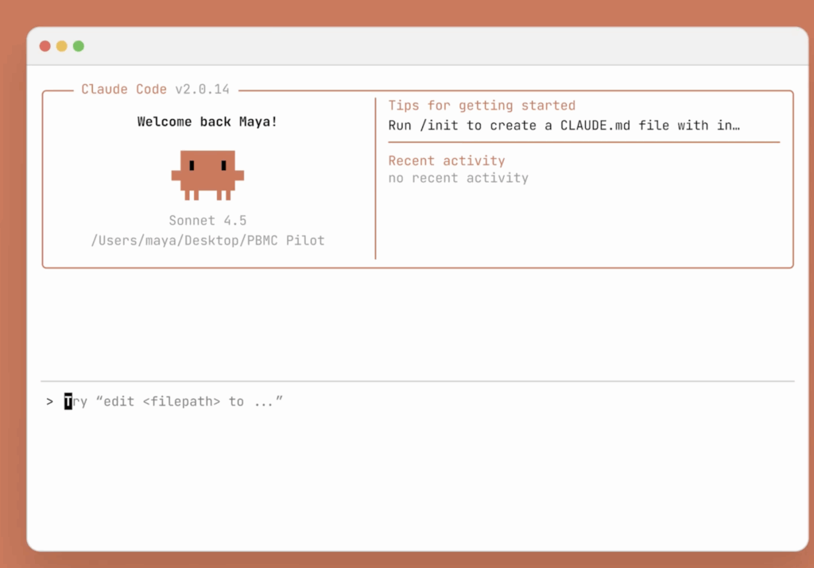
Task: Click the v2.0.14 version number
Action: coord(203,90)
